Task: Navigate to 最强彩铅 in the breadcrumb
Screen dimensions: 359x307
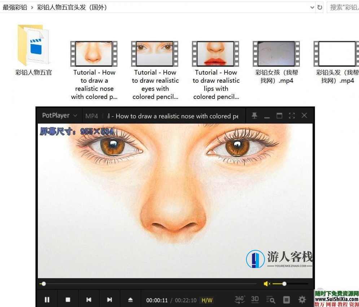Action: point(15,7)
